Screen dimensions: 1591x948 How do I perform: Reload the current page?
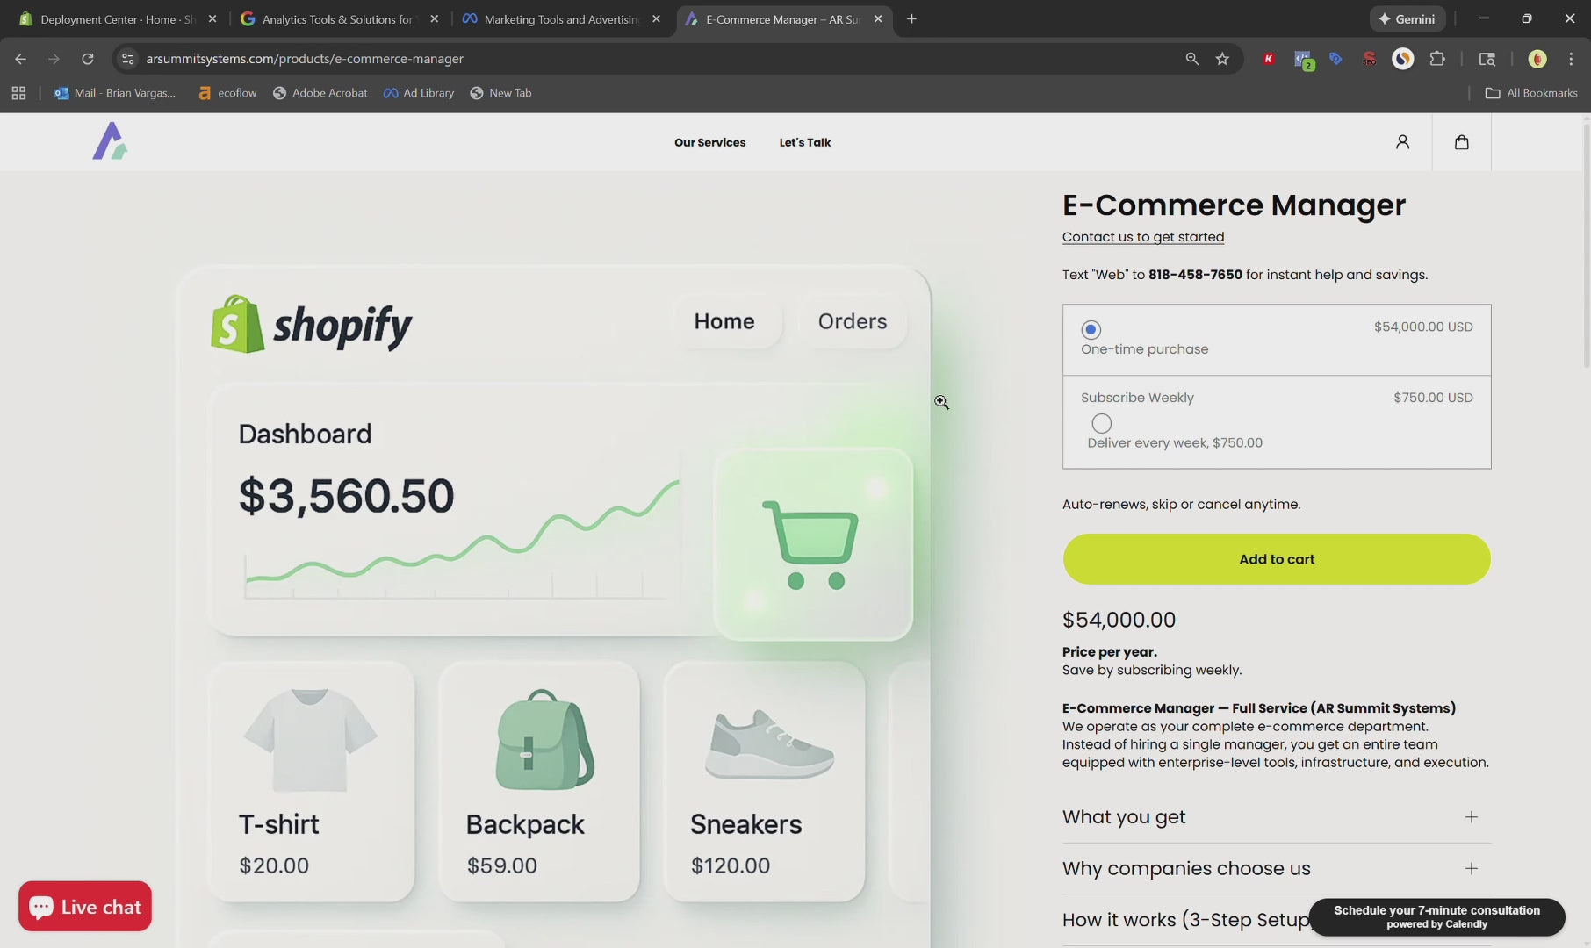(x=87, y=59)
